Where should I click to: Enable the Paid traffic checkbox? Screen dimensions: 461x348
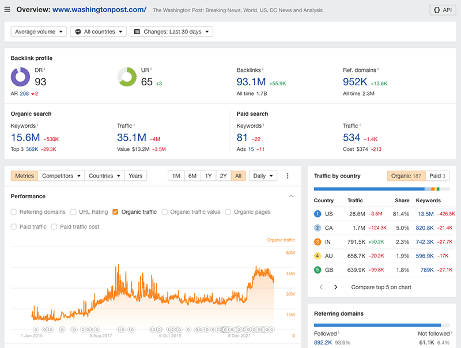pos(13,226)
